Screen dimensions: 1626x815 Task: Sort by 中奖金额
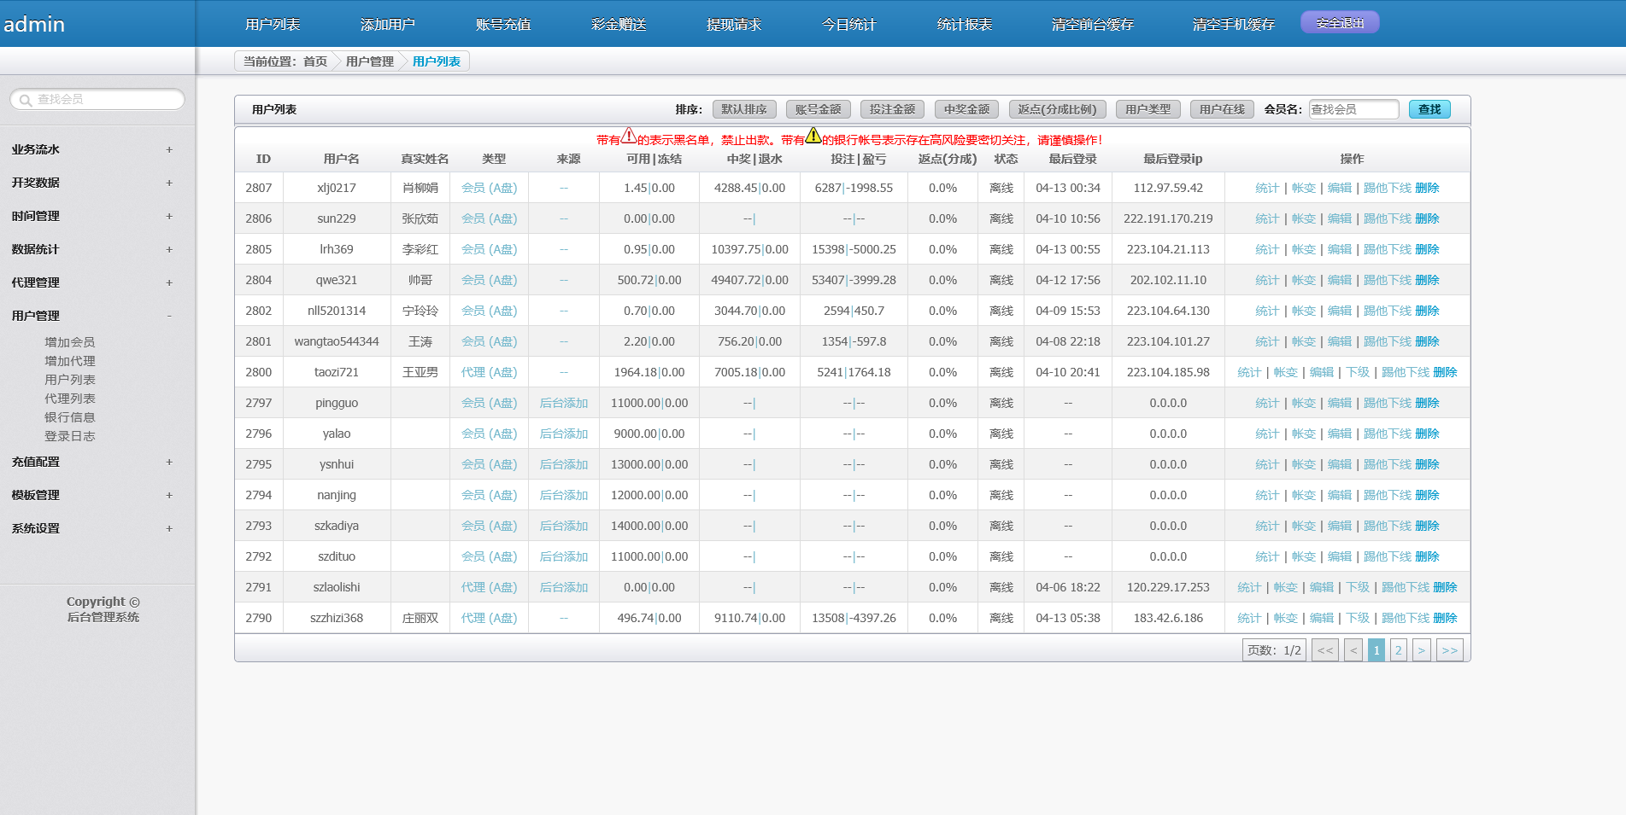coord(967,109)
